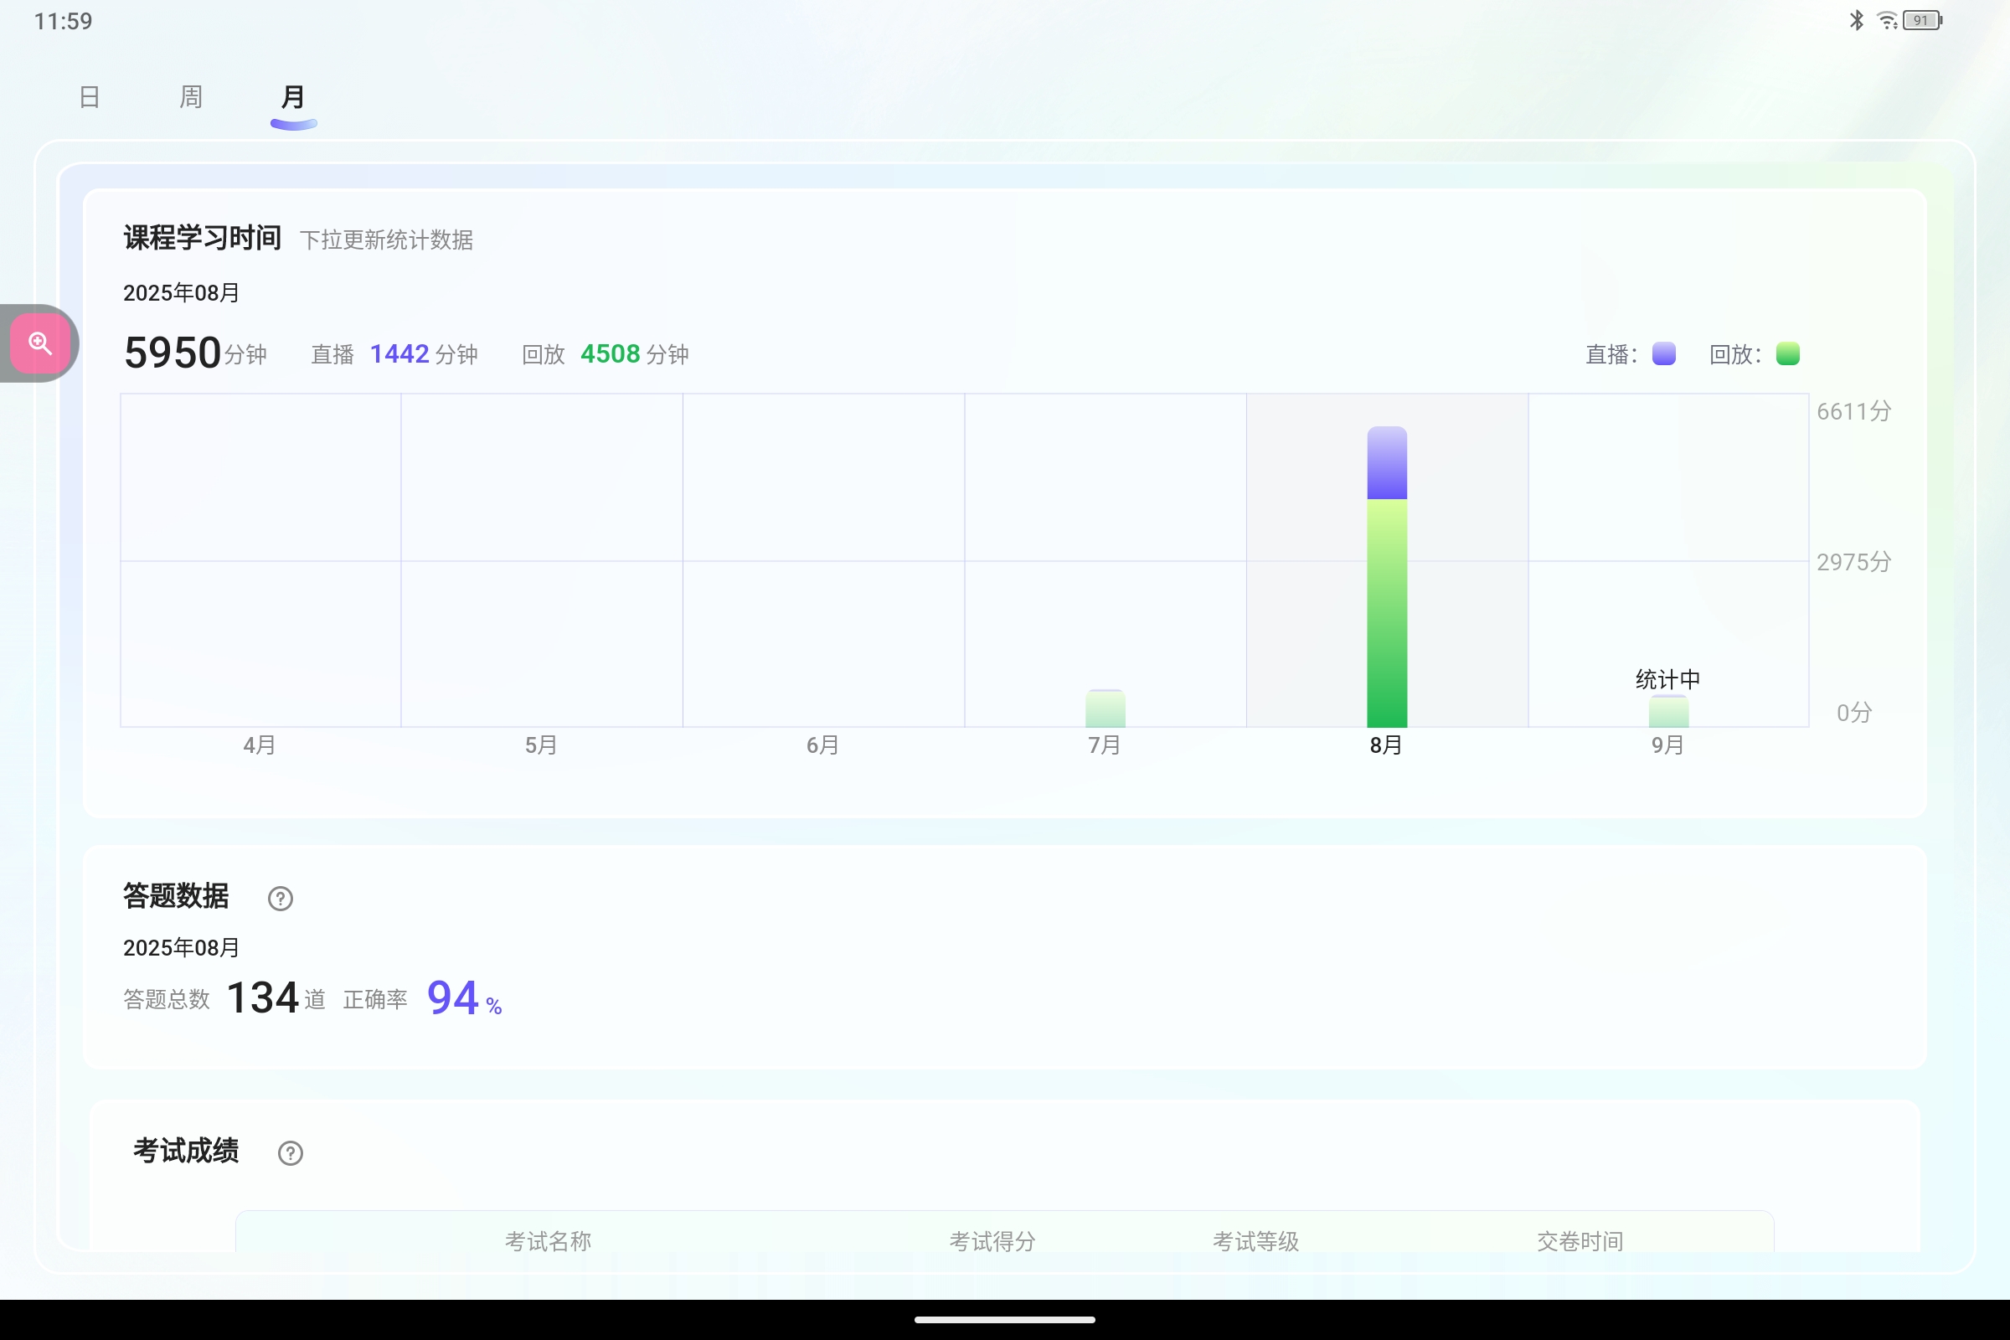Open the pink zoom-in magnifier button
Image resolution: width=2010 pixels, height=1340 pixels.
(40, 343)
